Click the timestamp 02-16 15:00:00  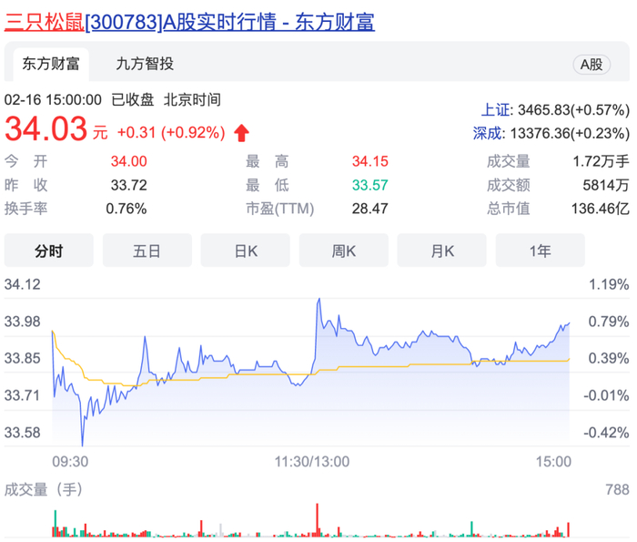[53, 100]
